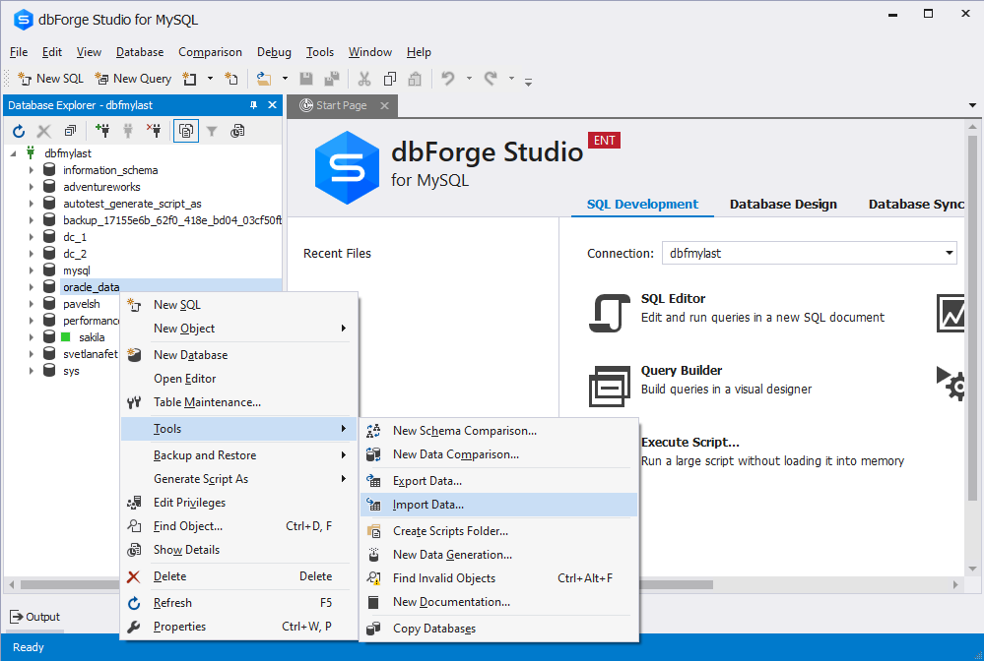Select the sakila database in tree
Image resolution: width=984 pixels, height=661 pixels.
(x=92, y=337)
